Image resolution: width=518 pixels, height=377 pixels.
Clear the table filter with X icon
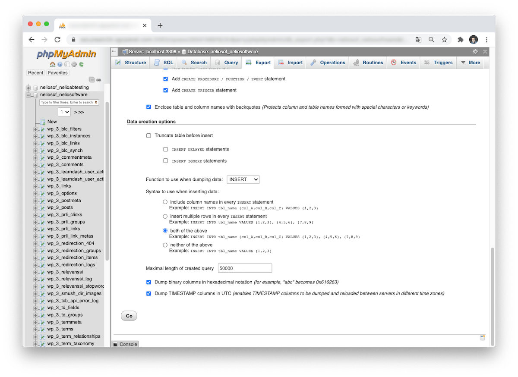96,103
